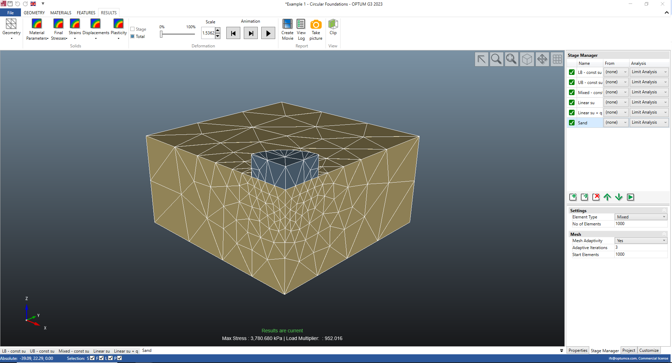Screen dimensions: 672x363
Task: Click the zoom-to-fit viewport icon
Action: pos(512,59)
